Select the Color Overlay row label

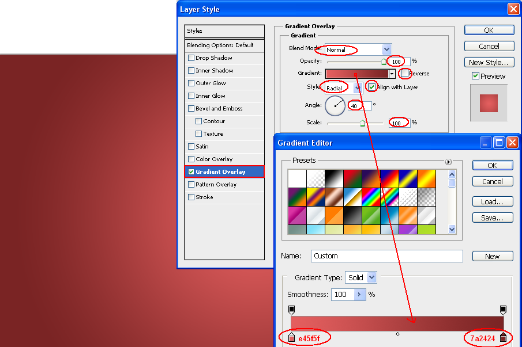pyautogui.click(x=214, y=159)
